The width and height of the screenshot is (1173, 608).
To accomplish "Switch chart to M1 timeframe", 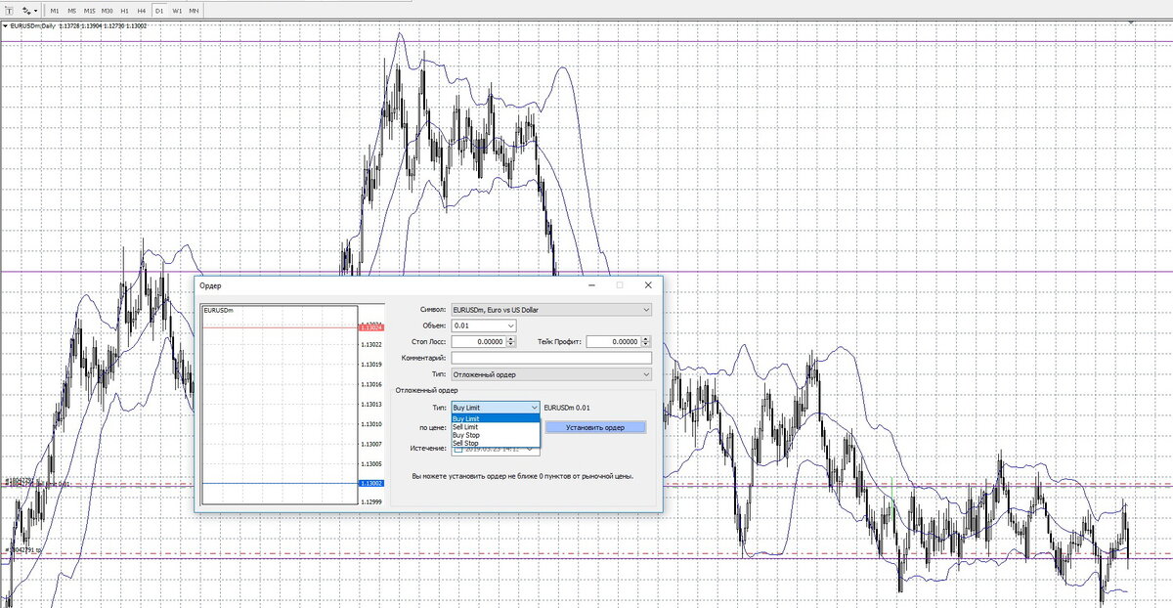I will [x=55, y=10].
